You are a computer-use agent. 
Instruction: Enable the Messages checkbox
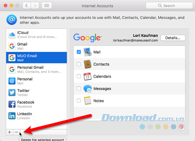79,88
